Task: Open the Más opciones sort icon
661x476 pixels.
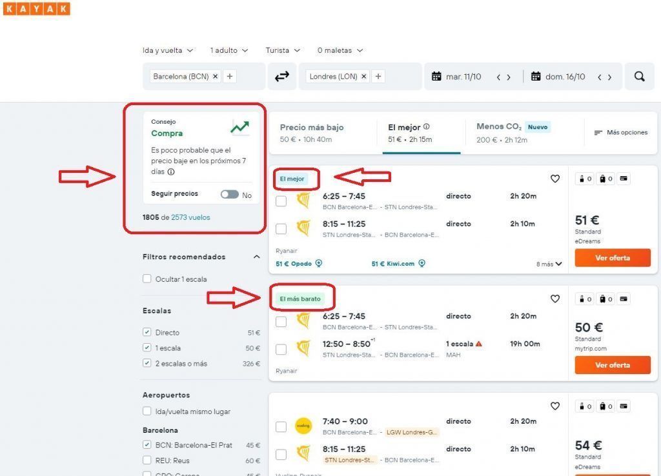Action: 598,133
